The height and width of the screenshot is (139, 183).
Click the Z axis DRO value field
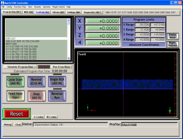click(x=102, y=36)
